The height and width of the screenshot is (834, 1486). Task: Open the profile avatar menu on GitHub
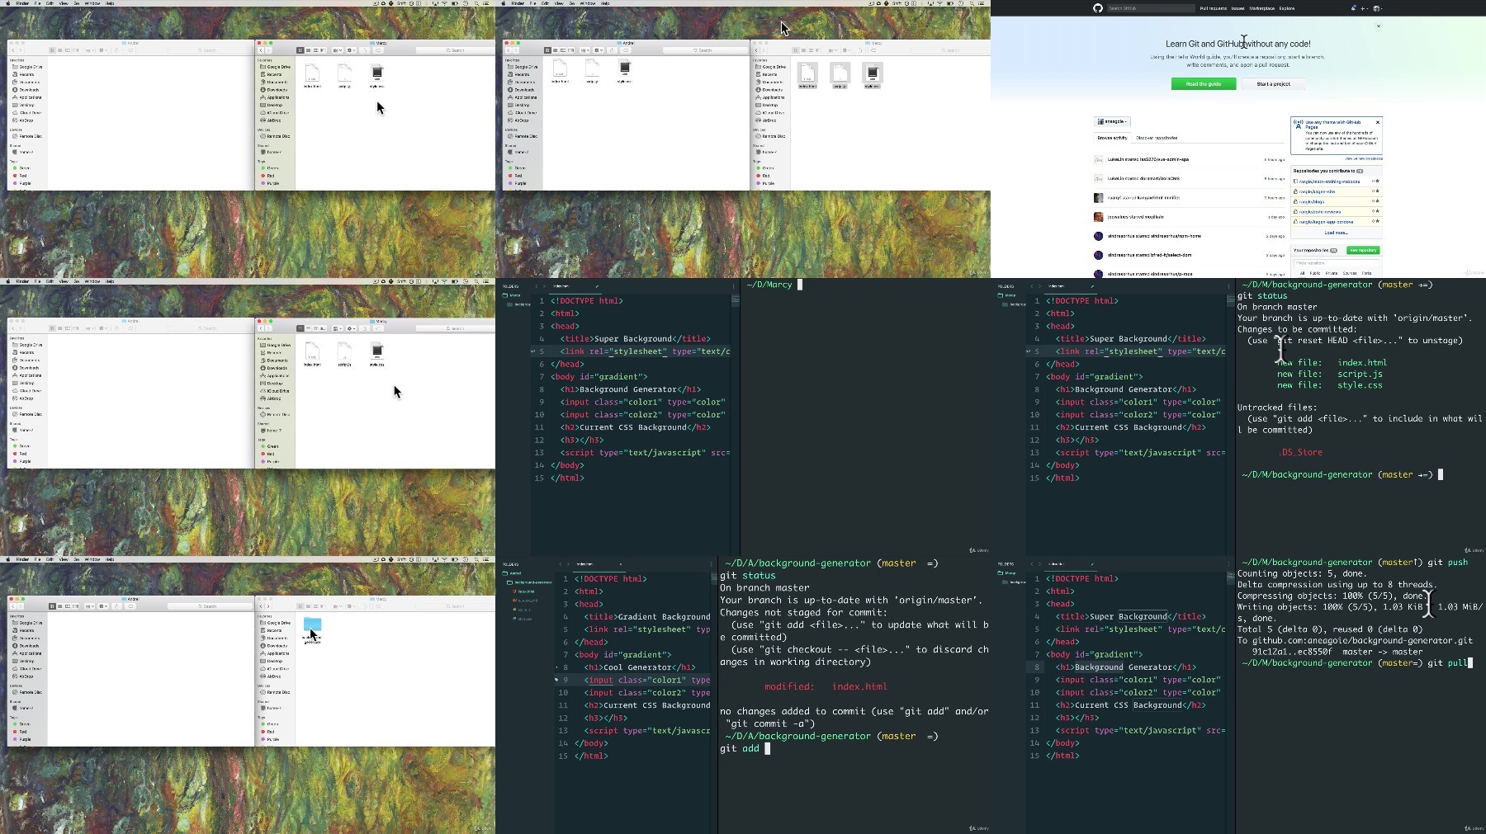pyautogui.click(x=1377, y=8)
